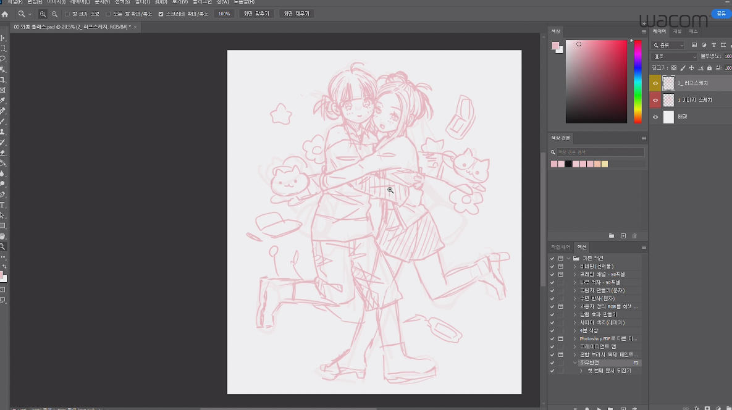Expand the 첫 번째 문서 뒤집기 step

[x=581, y=371]
